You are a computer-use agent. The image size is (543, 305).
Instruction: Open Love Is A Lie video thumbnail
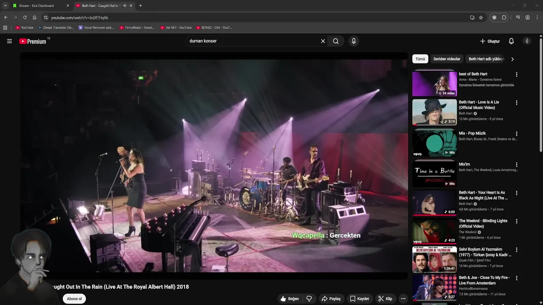pyautogui.click(x=434, y=112)
